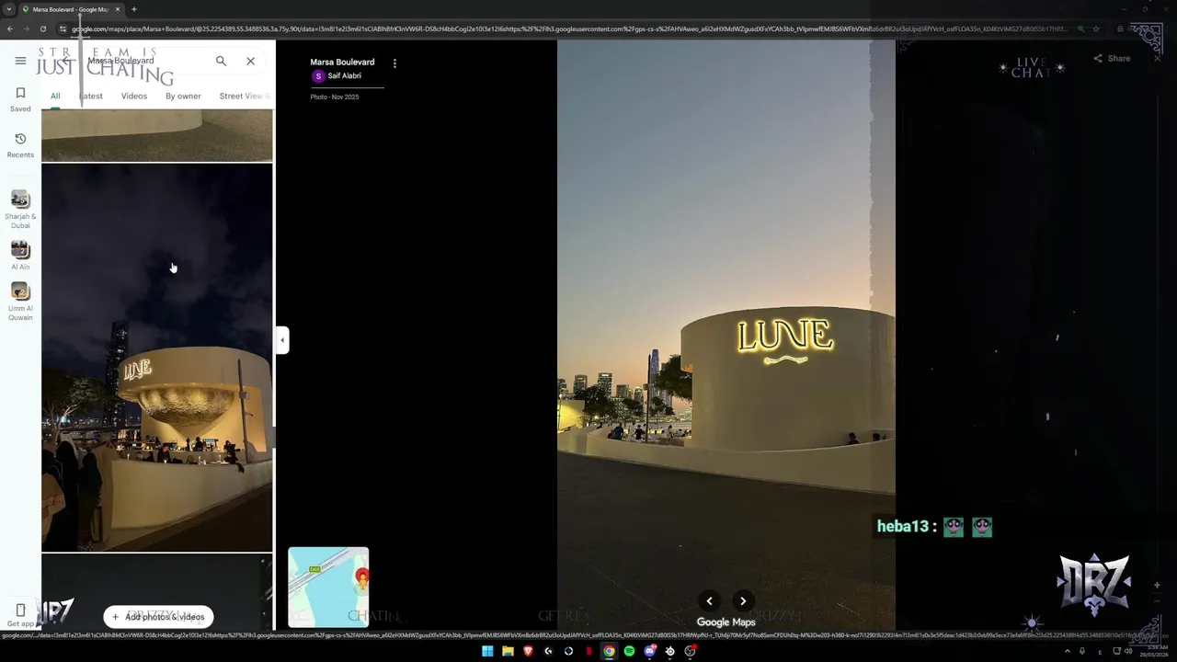Reload the page in the browser
This screenshot has height=662, width=1177.
[x=42, y=29]
